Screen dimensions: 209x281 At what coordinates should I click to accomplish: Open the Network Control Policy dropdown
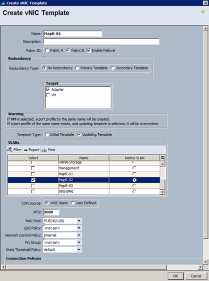pyautogui.click(x=79, y=235)
